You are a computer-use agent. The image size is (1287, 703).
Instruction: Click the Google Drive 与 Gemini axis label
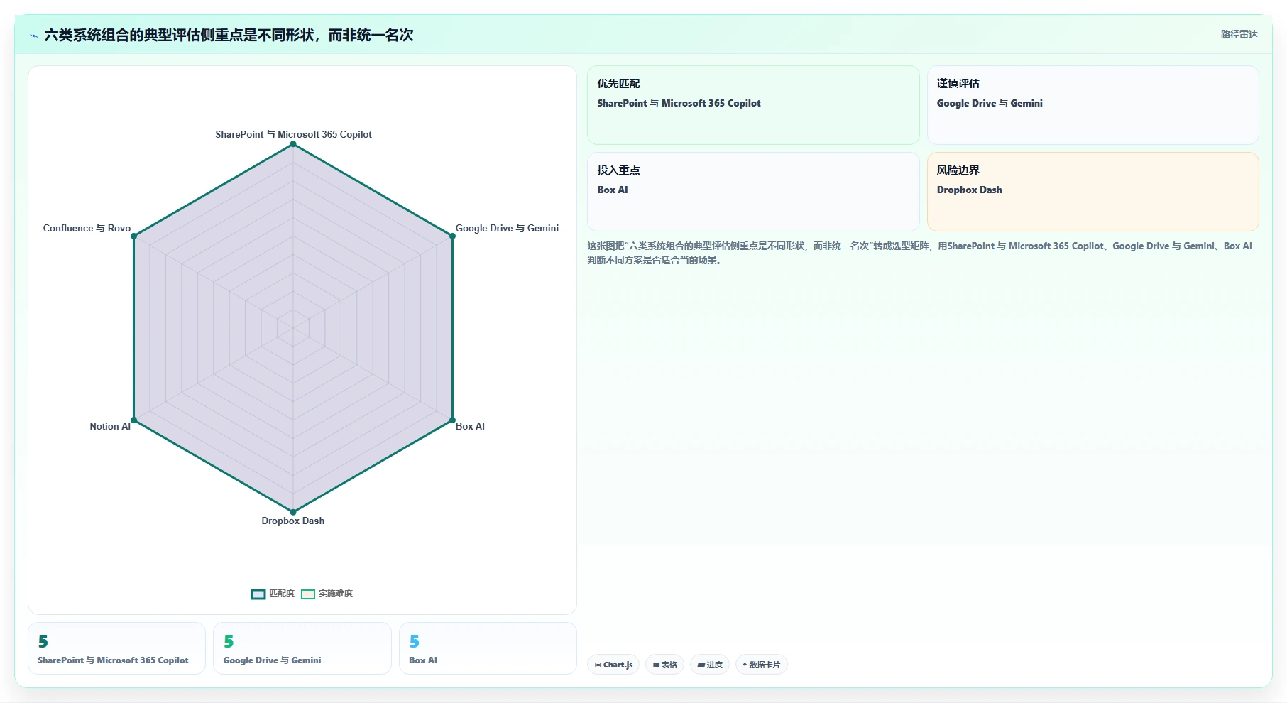(x=507, y=228)
